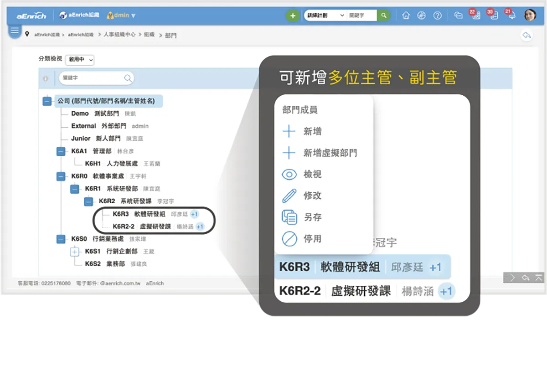This screenshot has width=547, height=376.
Task: Click the globe icon in top bar
Action: [x=422, y=15]
